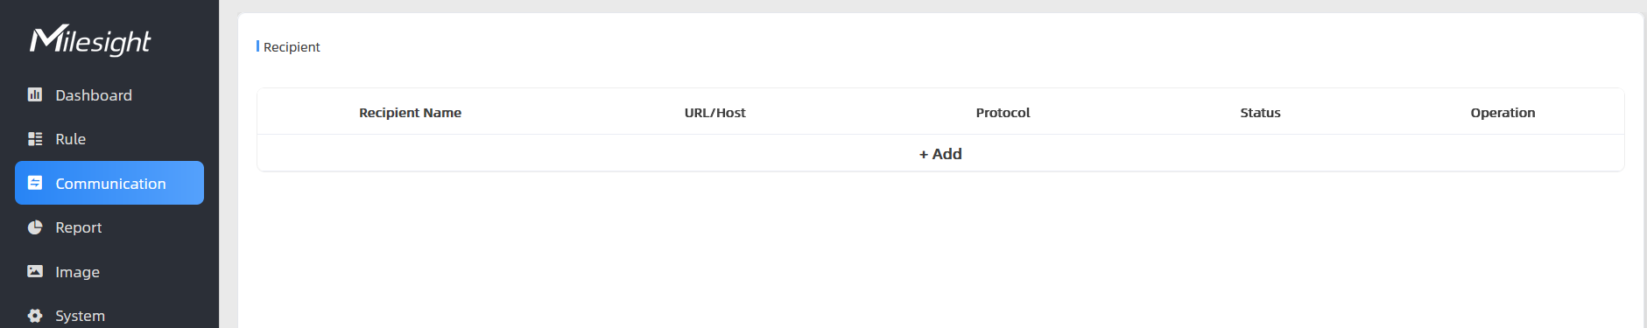Click the Status column header
Viewport: 1647px width, 328px height.
(1260, 113)
